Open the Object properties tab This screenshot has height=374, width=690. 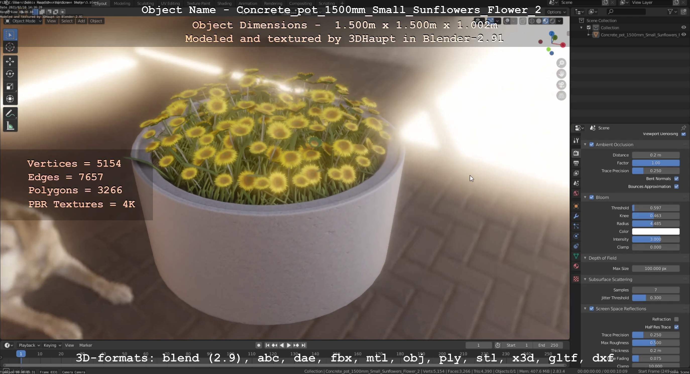576,206
